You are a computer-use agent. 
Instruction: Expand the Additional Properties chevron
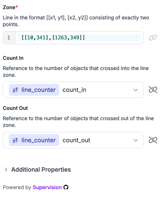pyautogui.click(x=6, y=169)
